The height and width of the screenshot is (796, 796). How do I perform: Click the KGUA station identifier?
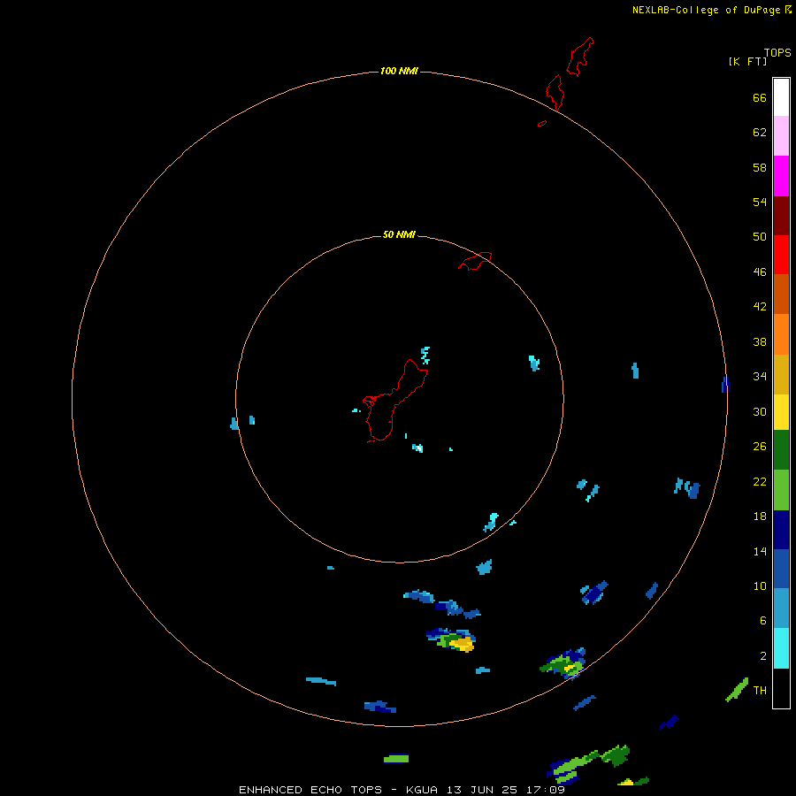[x=422, y=790]
